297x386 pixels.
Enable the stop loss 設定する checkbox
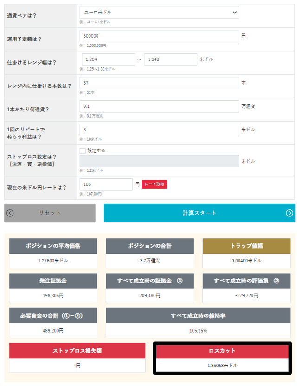pyautogui.click(x=83, y=150)
